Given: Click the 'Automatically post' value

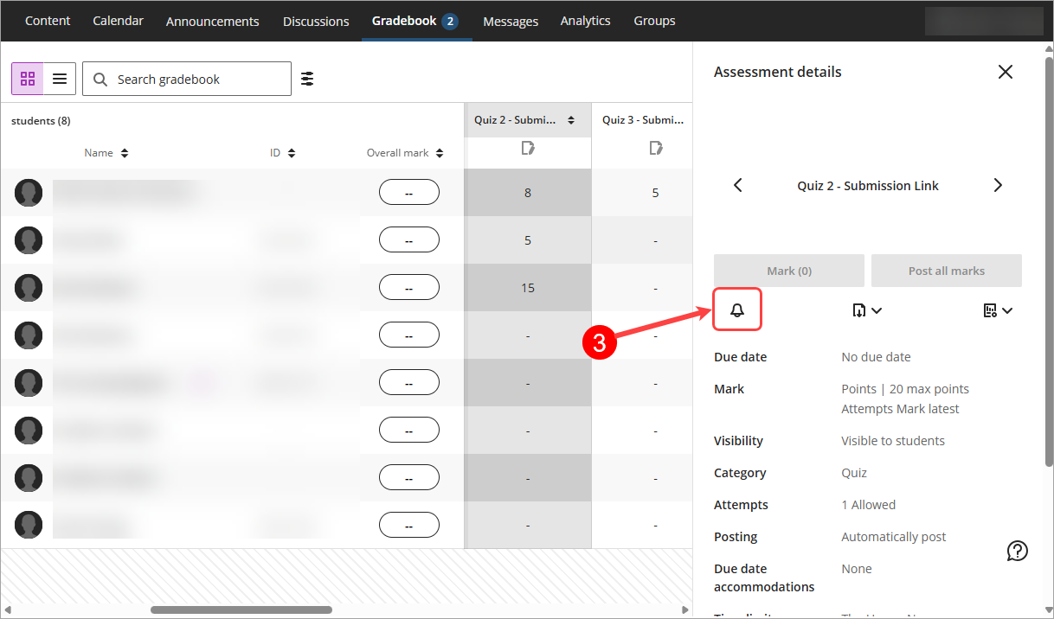Looking at the screenshot, I should (894, 537).
